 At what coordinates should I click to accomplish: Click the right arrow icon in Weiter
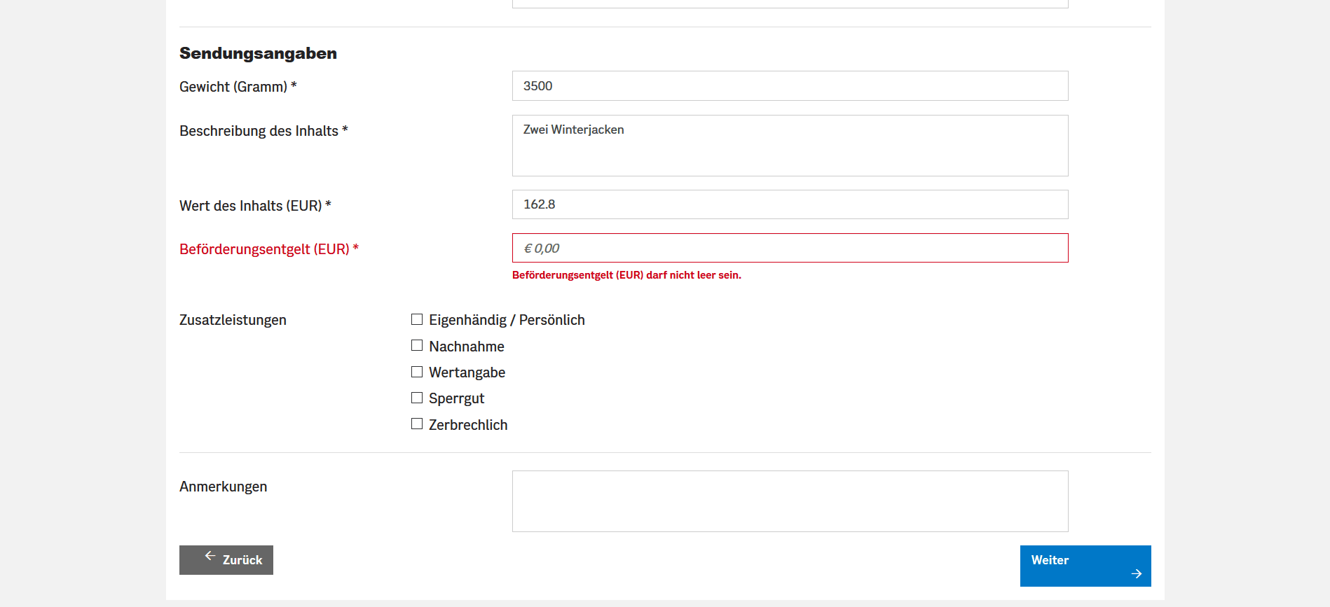[x=1137, y=573]
